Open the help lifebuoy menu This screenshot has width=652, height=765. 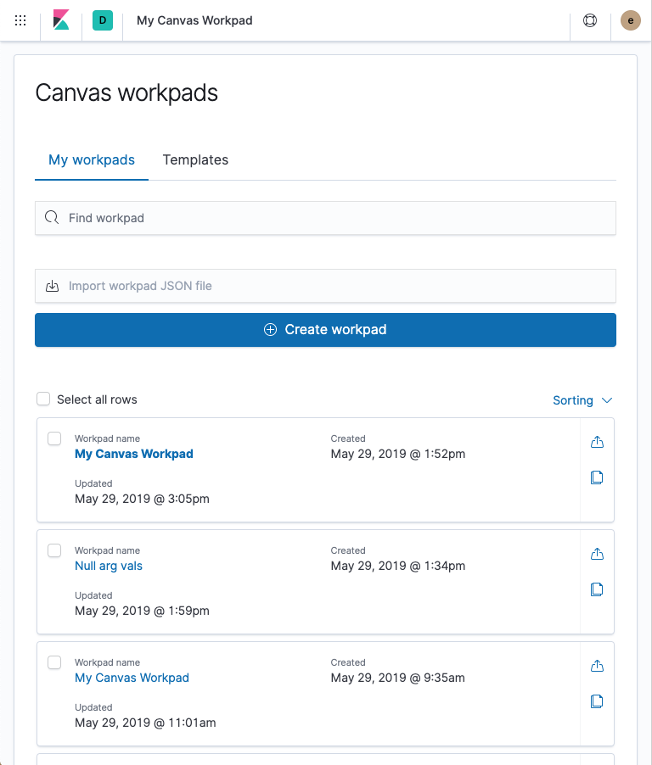(590, 20)
